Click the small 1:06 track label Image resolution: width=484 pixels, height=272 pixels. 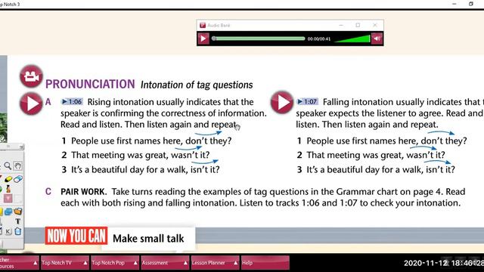72,101
